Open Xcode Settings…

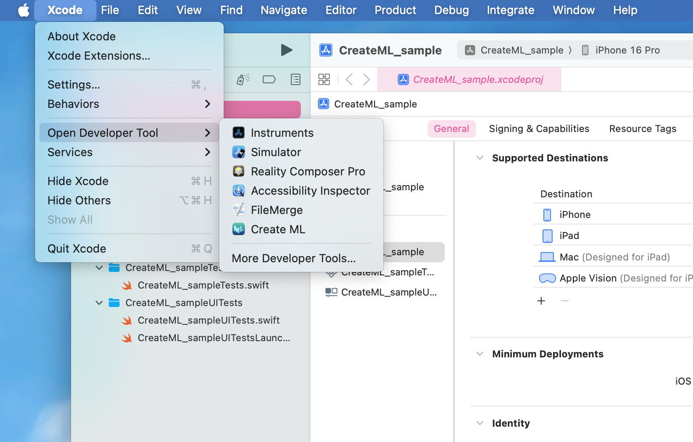(129, 85)
